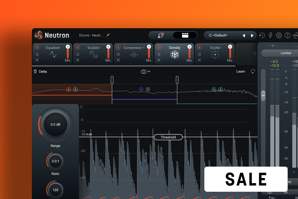Click the knob showing 120
298x199 pixels.
55,190
